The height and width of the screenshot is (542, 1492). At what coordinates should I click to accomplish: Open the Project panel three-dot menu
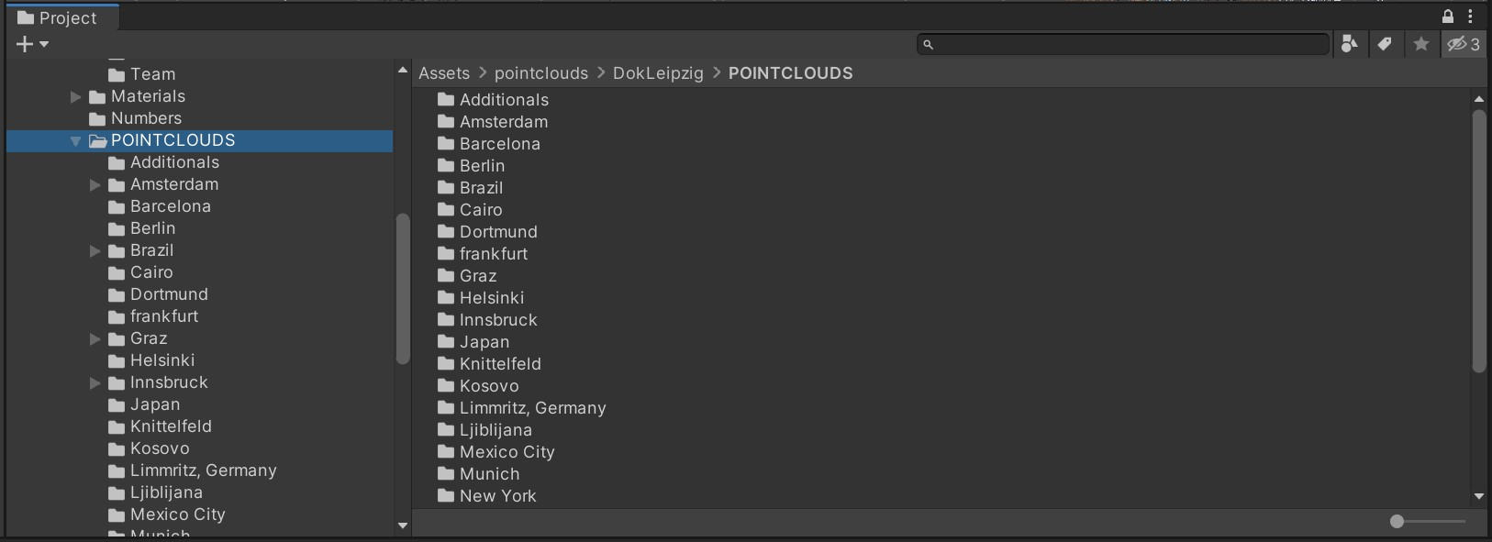coord(1471,17)
